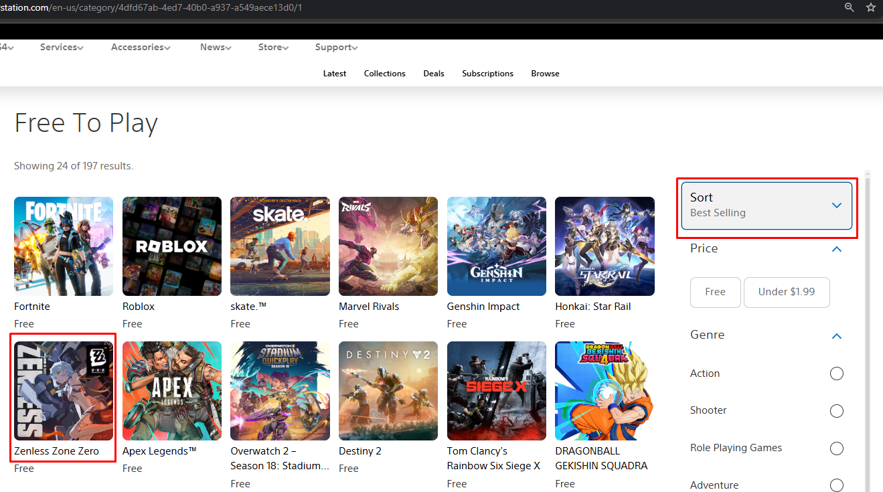Viewport: 883px width, 492px height.
Task: Click the Zenless Zone Zero title link
Action: coord(56,451)
